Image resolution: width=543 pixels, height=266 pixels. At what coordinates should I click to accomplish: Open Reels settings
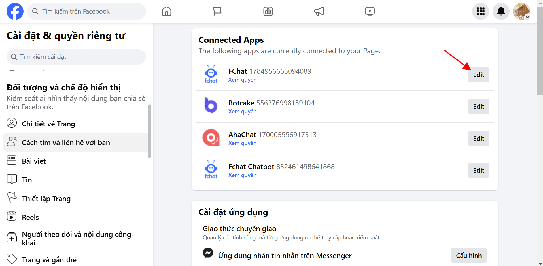[x=75, y=217]
